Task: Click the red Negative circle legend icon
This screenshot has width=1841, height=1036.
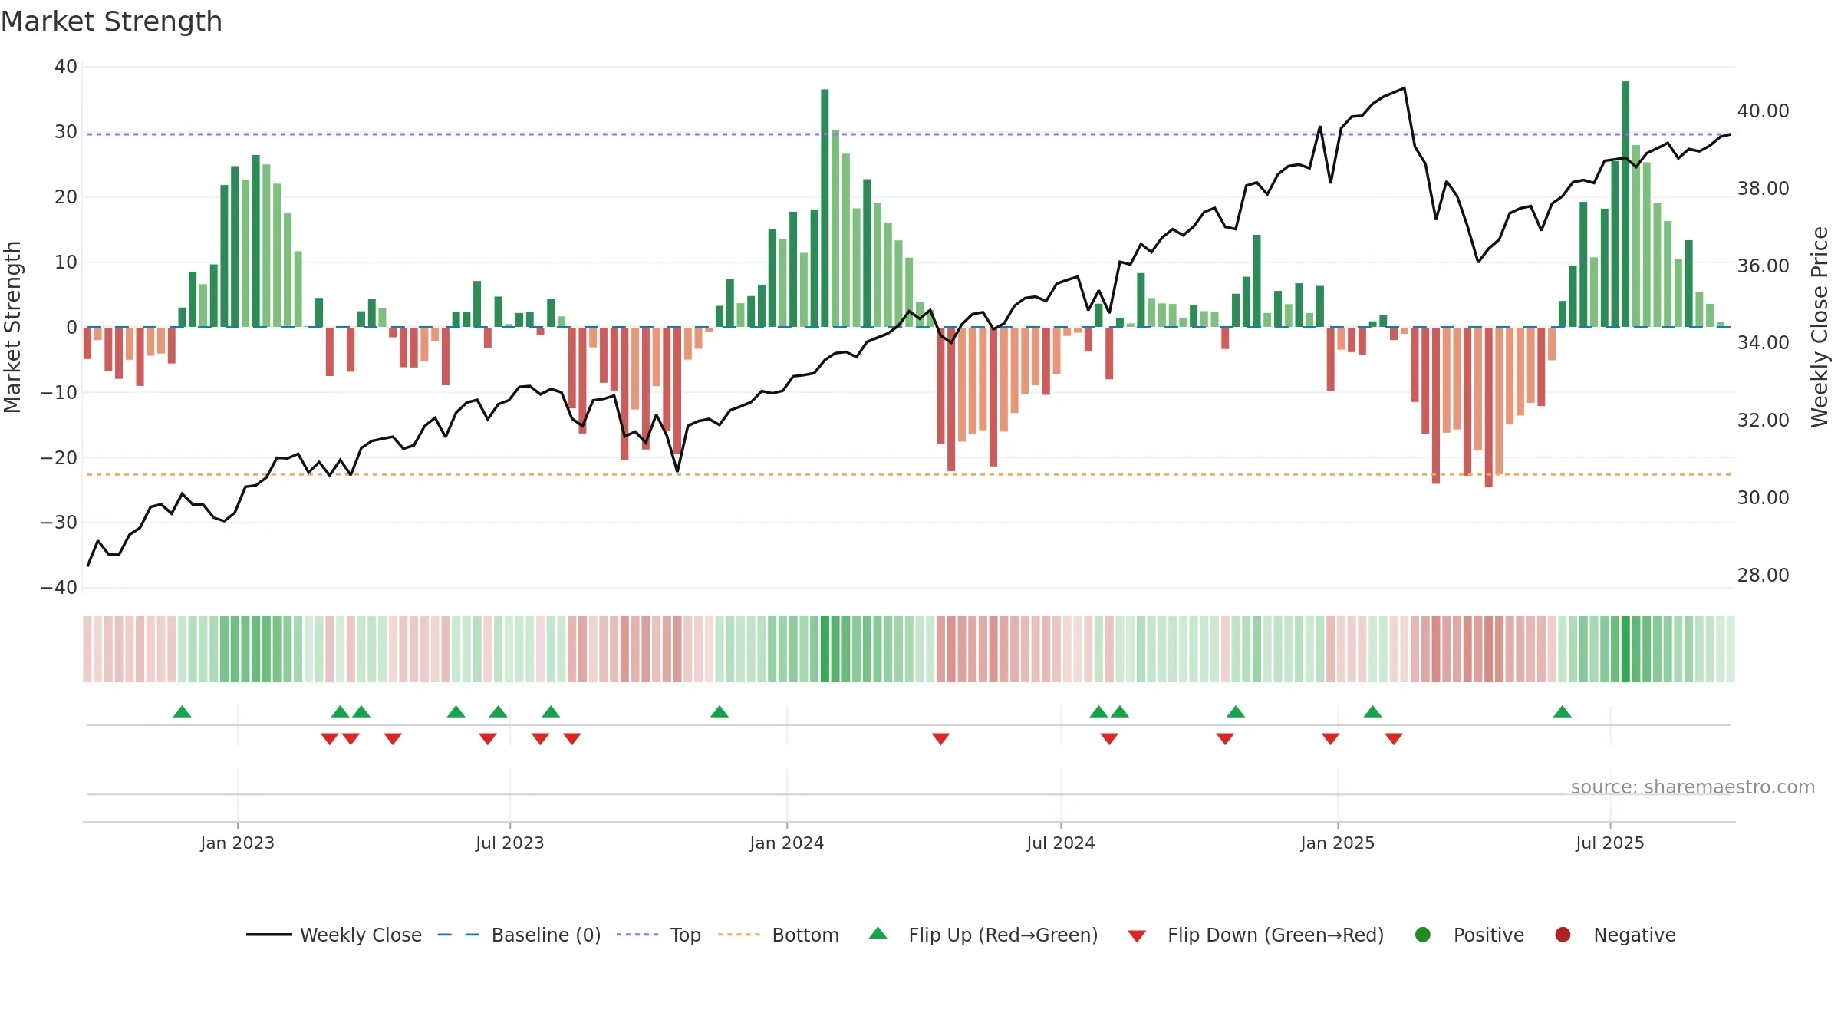Action: click(x=1563, y=935)
